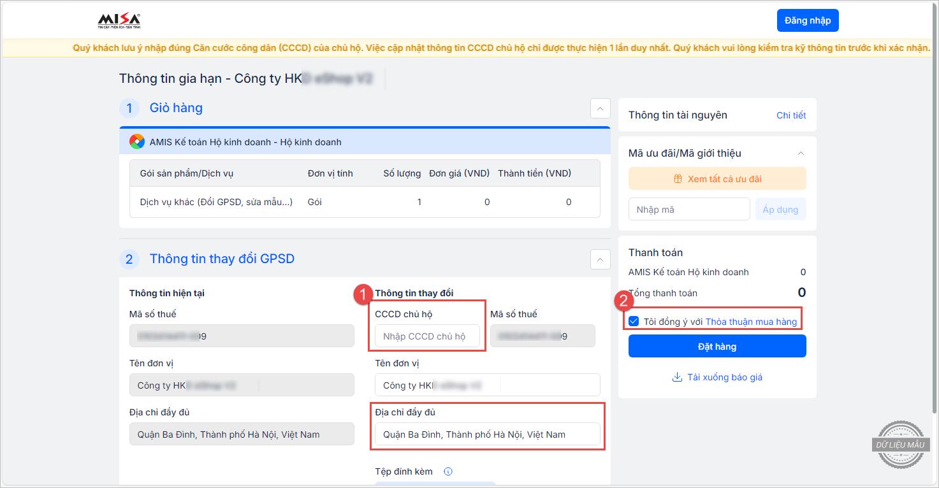939x488 pixels.
Task: Focus the Nhập mã promo code field
Action: tap(689, 209)
